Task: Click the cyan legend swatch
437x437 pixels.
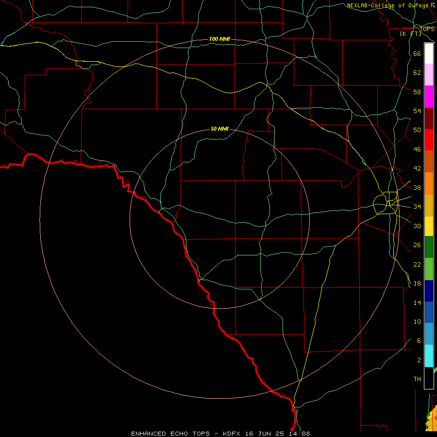Action: pos(429,356)
